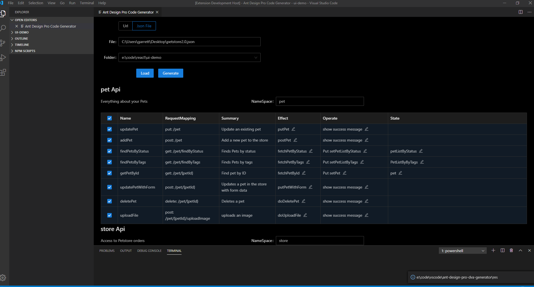Open the Extensions view

[3, 72]
